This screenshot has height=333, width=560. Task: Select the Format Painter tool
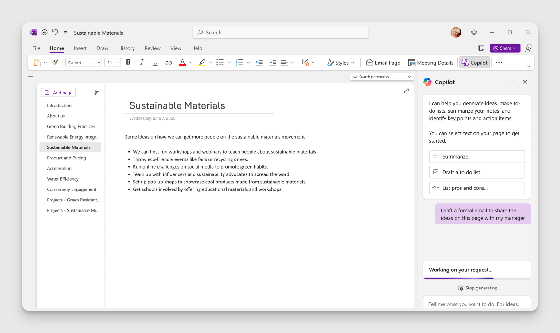(x=54, y=62)
